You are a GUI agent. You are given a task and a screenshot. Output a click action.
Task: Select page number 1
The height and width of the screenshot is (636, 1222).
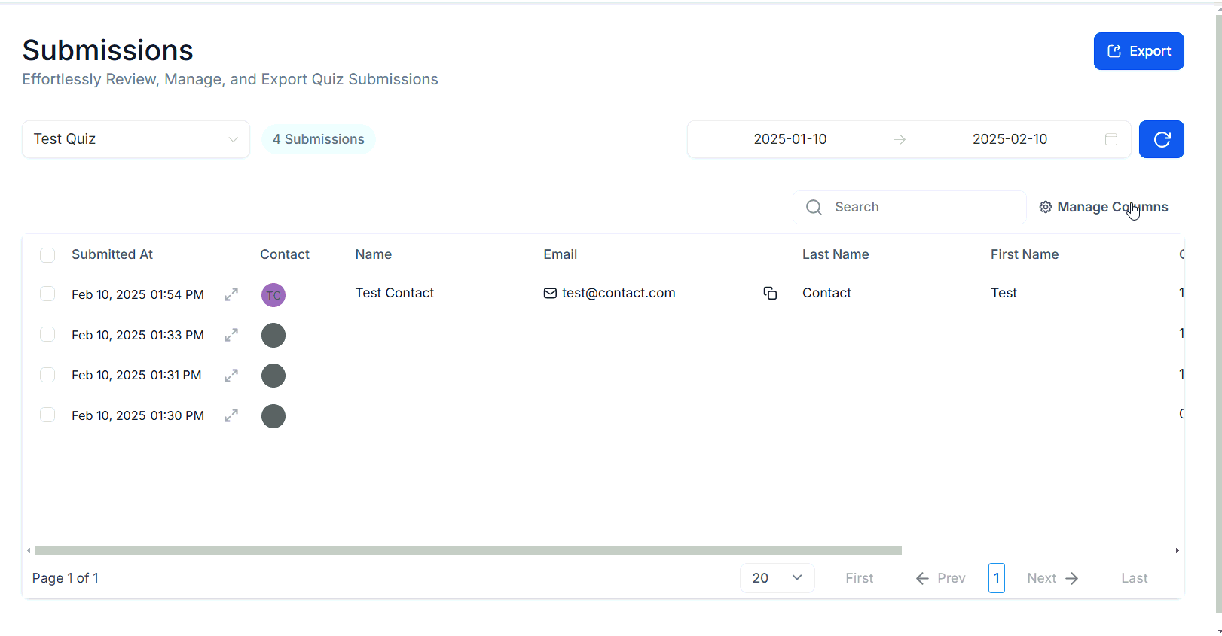tap(997, 578)
